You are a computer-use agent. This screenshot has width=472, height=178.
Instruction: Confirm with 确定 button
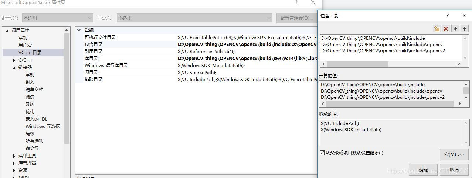tap(423, 170)
